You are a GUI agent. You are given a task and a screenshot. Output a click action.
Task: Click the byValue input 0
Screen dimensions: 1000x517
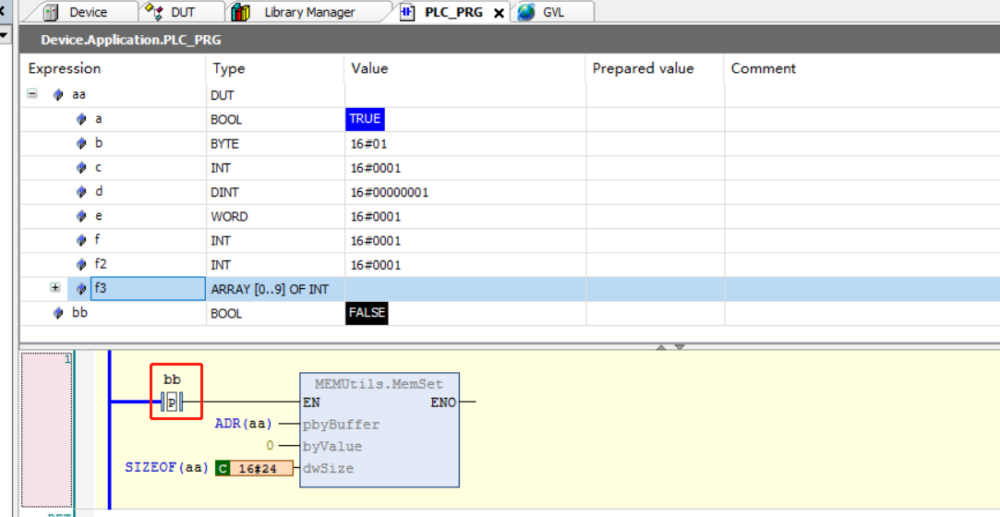pyautogui.click(x=269, y=446)
